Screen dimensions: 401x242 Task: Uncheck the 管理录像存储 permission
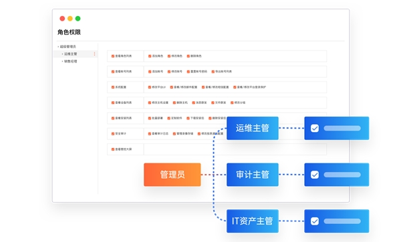pyautogui.click(x=174, y=134)
